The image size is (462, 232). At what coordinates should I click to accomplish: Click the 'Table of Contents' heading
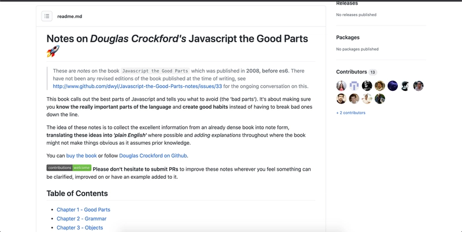(x=77, y=193)
